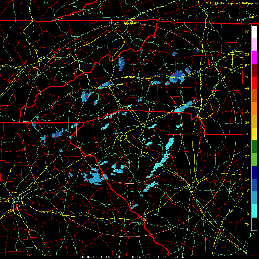Click the '26' scale label
The image size is (259, 259).
247,145
